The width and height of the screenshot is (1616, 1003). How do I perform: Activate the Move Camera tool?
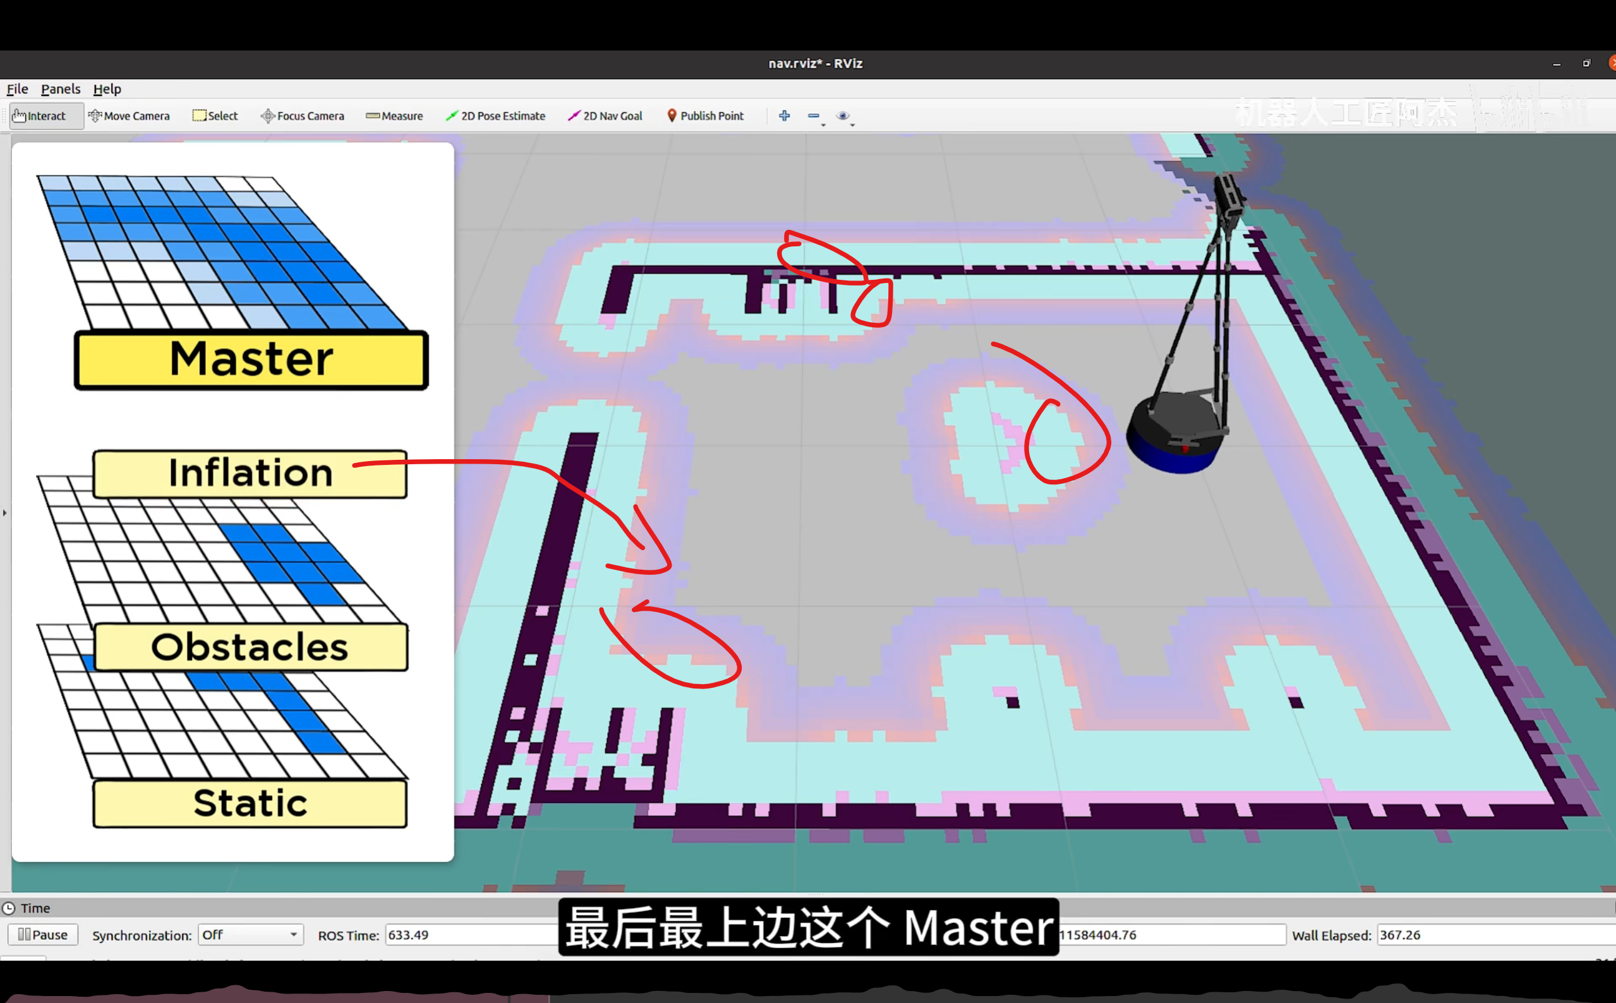click(x=130, y=116)
